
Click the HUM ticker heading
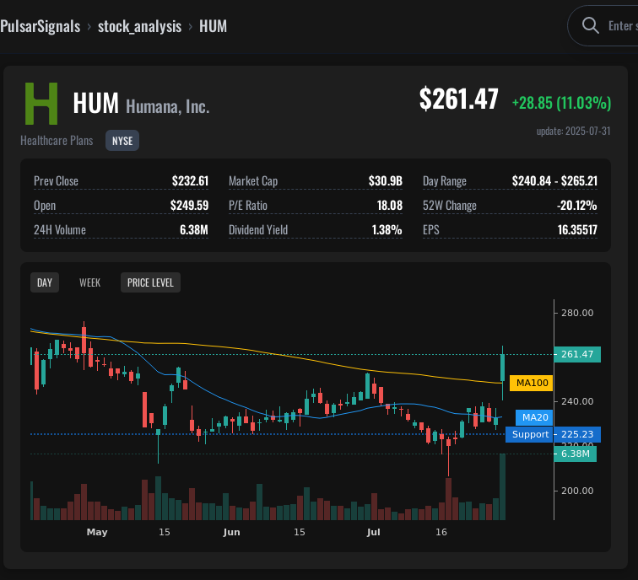[96, 103]
